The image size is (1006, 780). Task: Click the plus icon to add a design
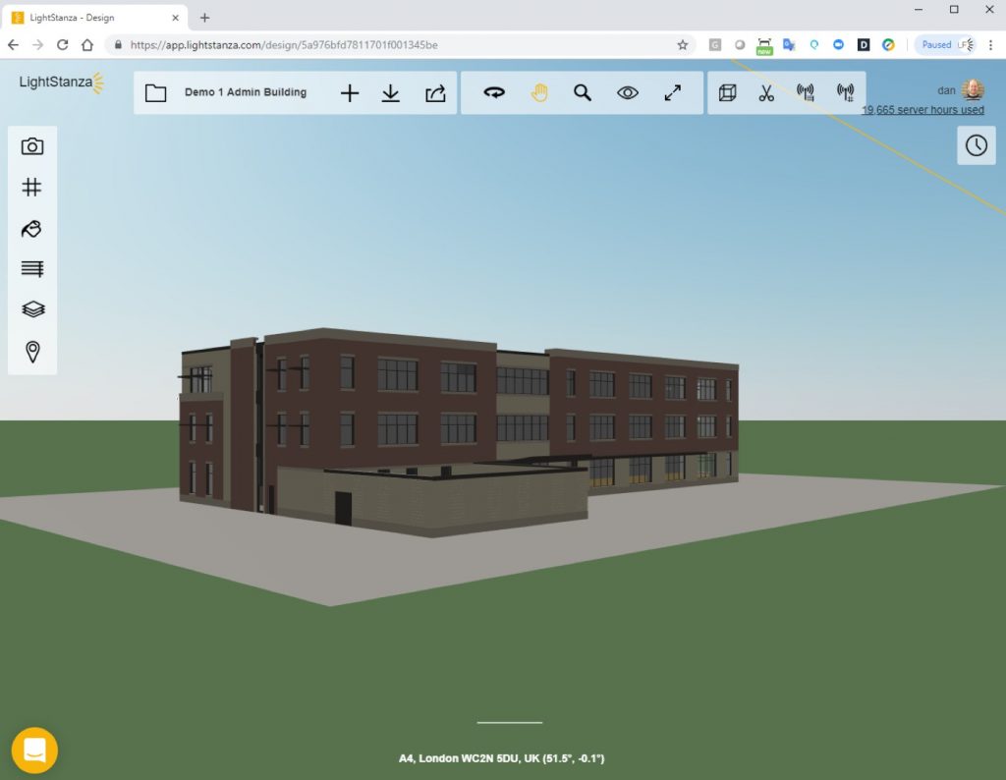[350, 93]
